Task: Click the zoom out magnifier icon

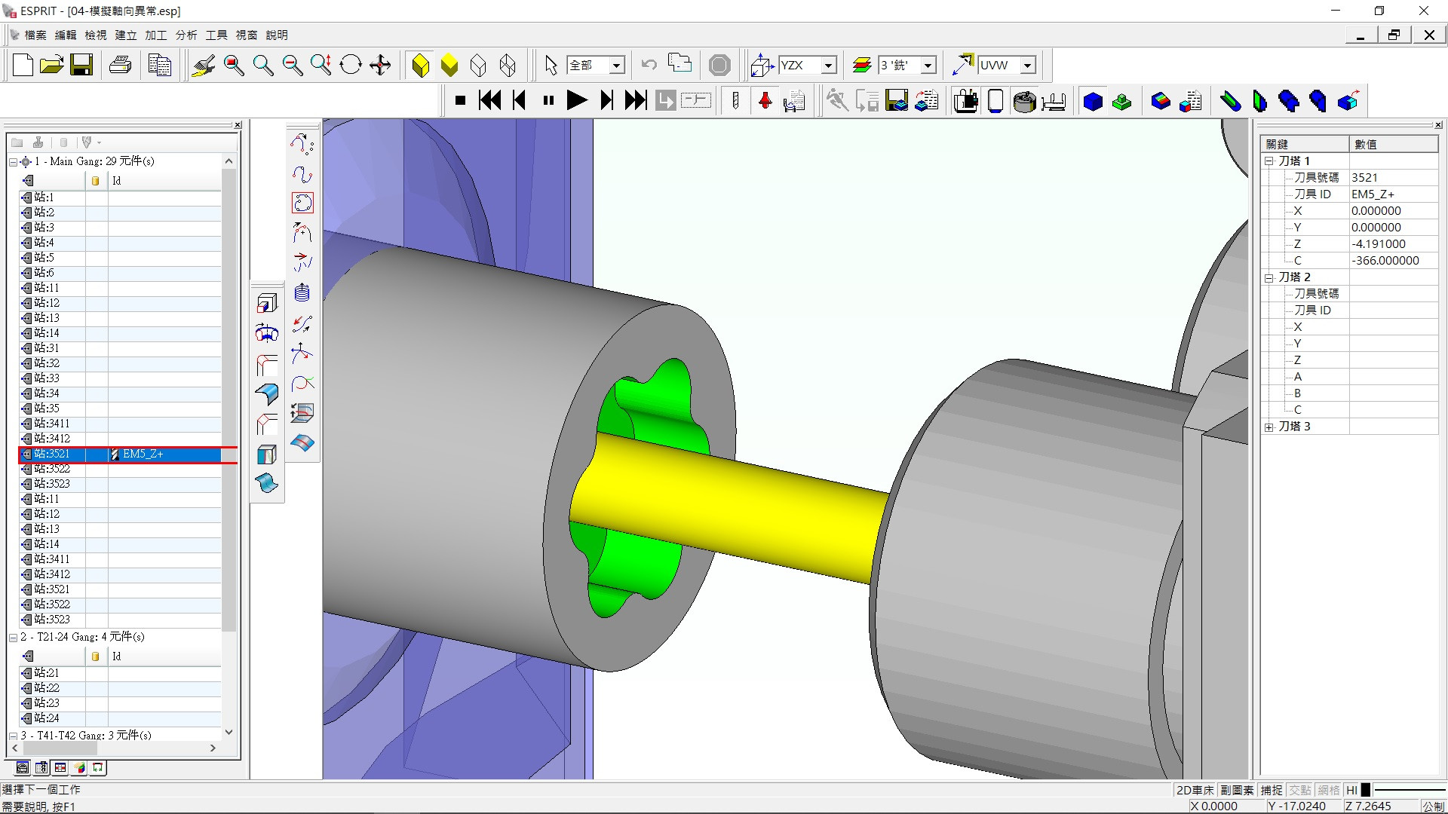Action: pos(292,66)
